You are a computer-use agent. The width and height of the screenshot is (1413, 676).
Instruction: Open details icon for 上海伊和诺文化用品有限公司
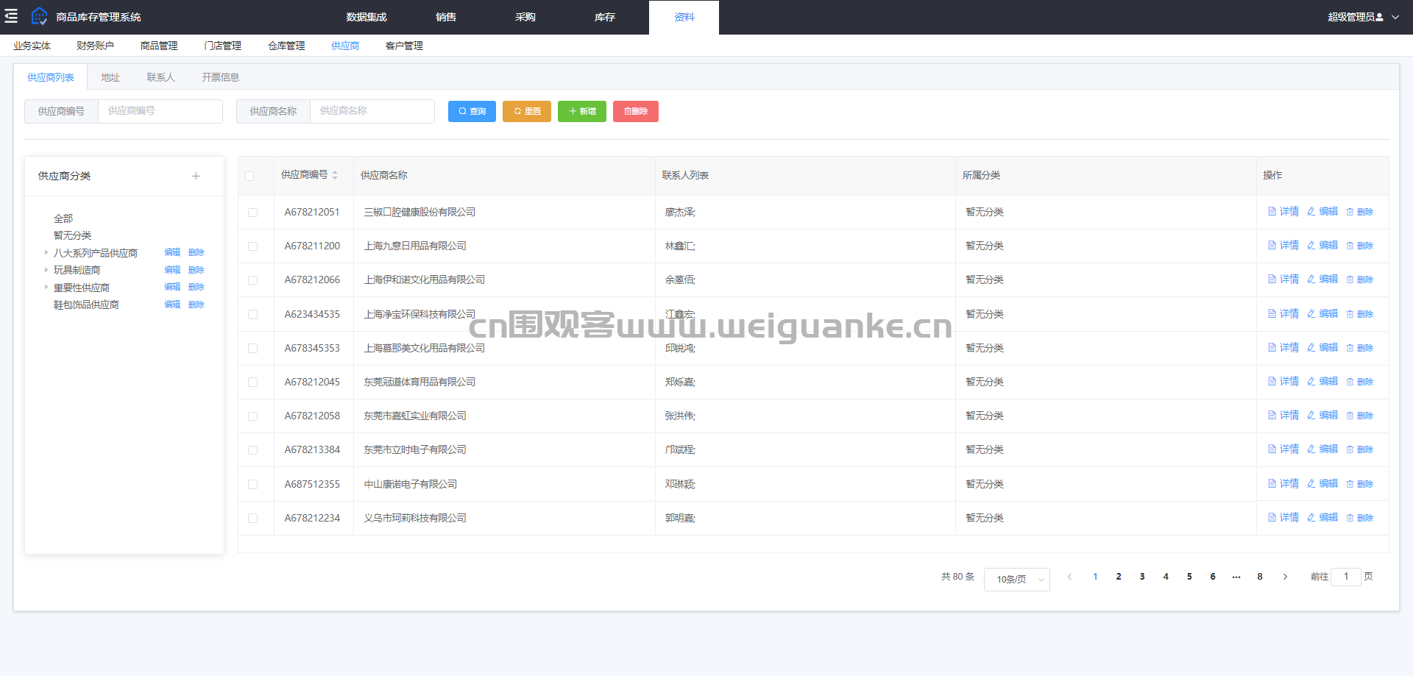click(1272, 280)
